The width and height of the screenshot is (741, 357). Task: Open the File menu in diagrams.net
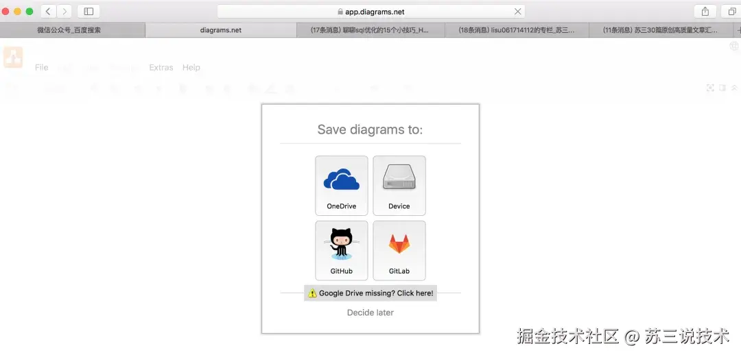point(42,68)
